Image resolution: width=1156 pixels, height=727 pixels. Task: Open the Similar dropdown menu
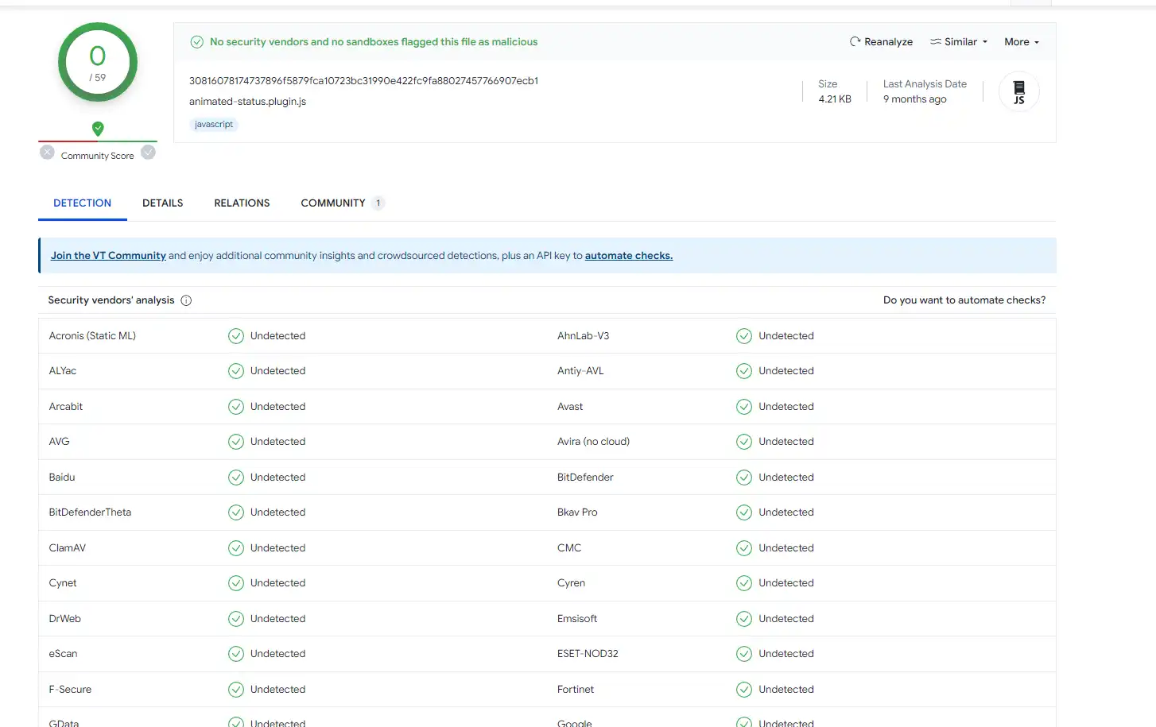point(959,42)
